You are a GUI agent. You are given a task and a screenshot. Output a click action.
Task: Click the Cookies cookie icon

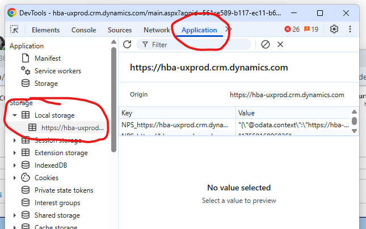point(26,178)
